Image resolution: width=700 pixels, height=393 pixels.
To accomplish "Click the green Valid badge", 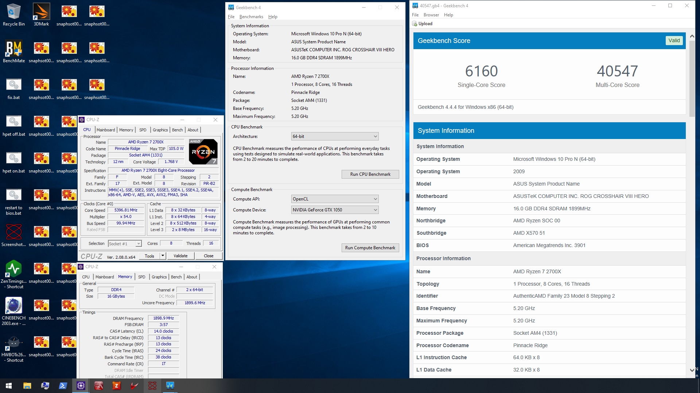I will pyautogui.click(x=674, y=40).
